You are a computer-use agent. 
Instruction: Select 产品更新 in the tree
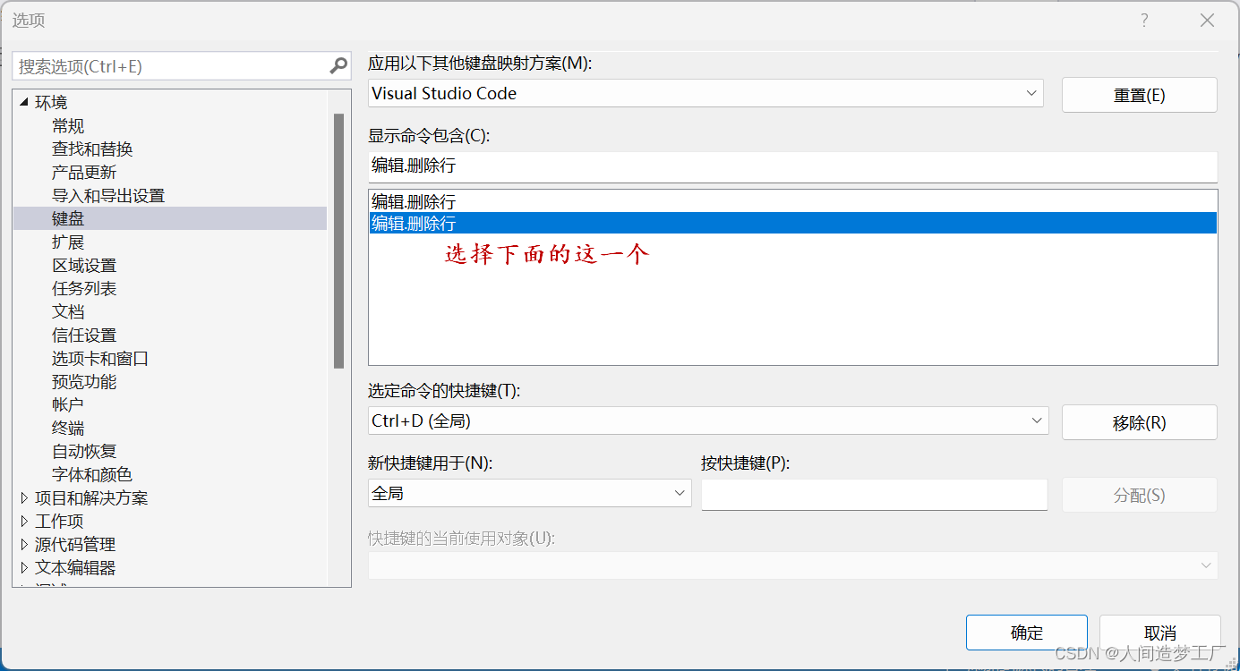[84, 172]
